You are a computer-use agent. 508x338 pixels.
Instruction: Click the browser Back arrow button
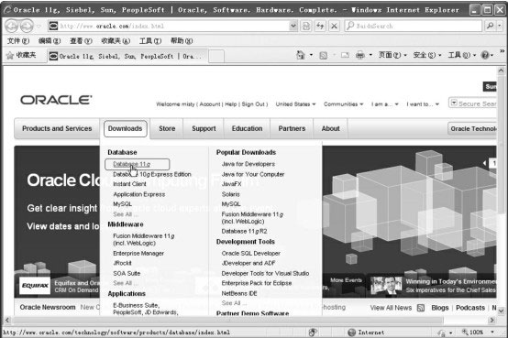[x=12, y=26]
